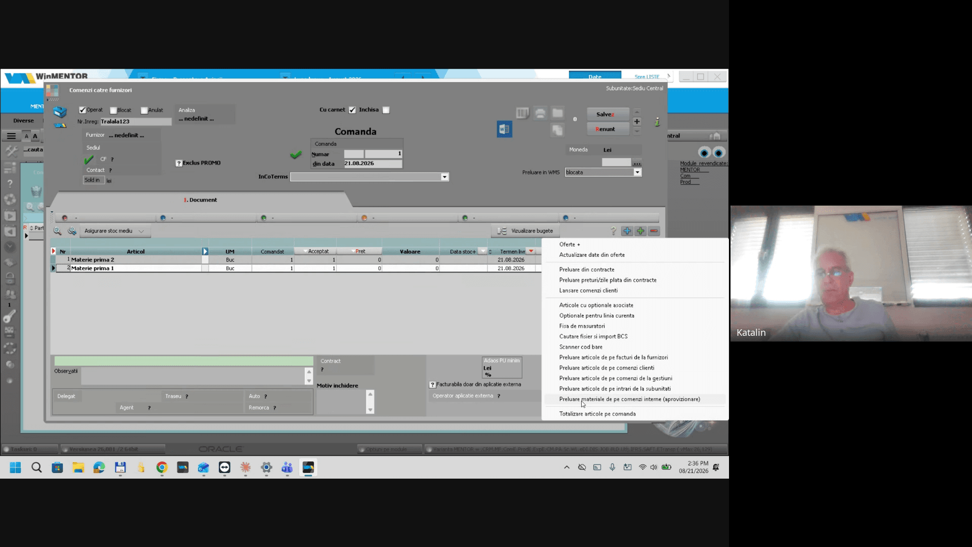This screenshot has height=547, width=972.
Task: Click the din data date field
Action: click(373, 164)
